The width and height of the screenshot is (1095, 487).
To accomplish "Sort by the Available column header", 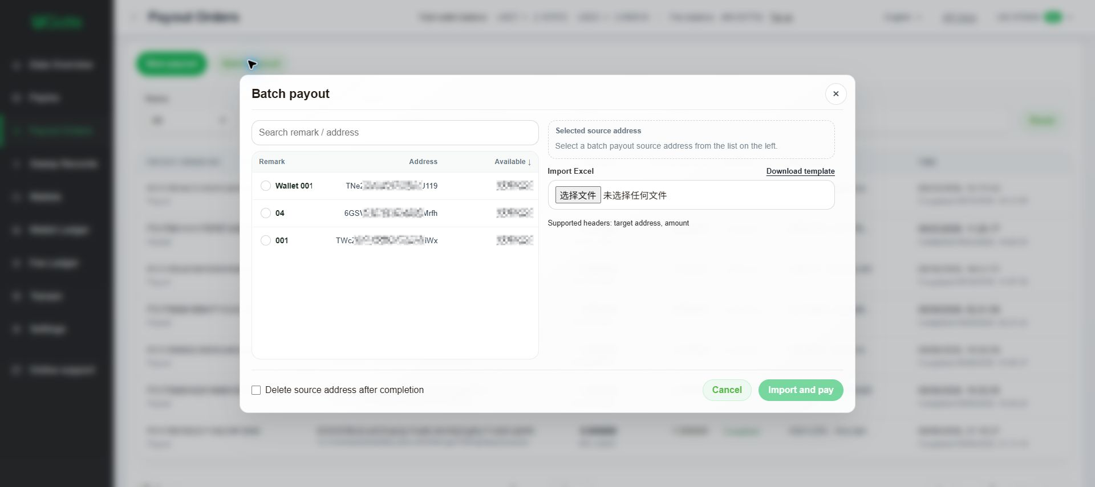I will tap(513, 162).
